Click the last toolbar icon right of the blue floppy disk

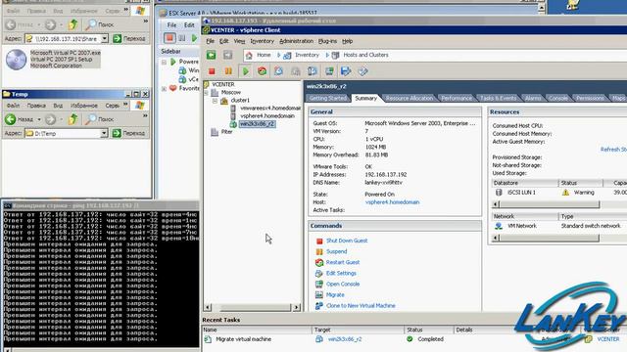point(362,71)
